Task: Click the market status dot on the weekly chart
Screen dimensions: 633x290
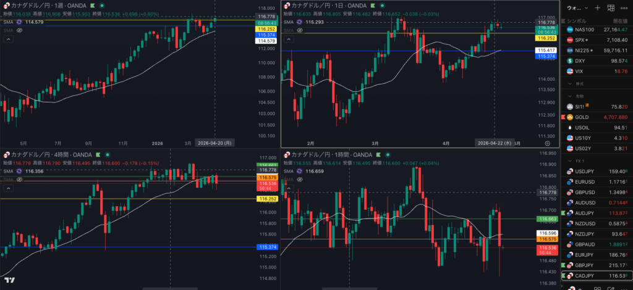Action: coord(102,6)
